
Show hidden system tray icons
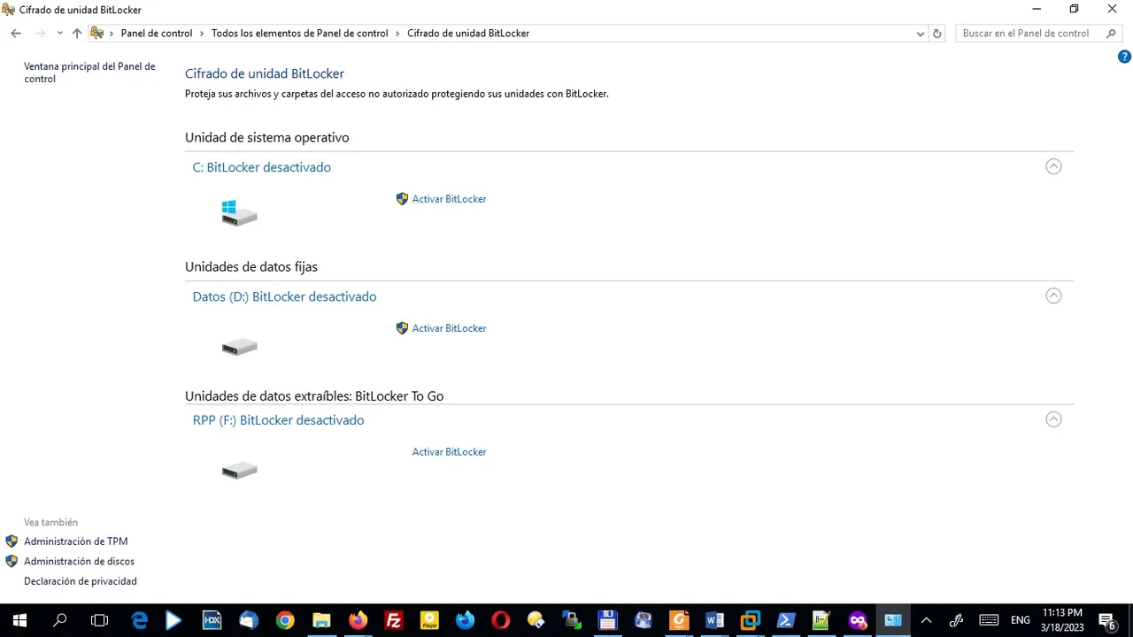pos(926,620)
